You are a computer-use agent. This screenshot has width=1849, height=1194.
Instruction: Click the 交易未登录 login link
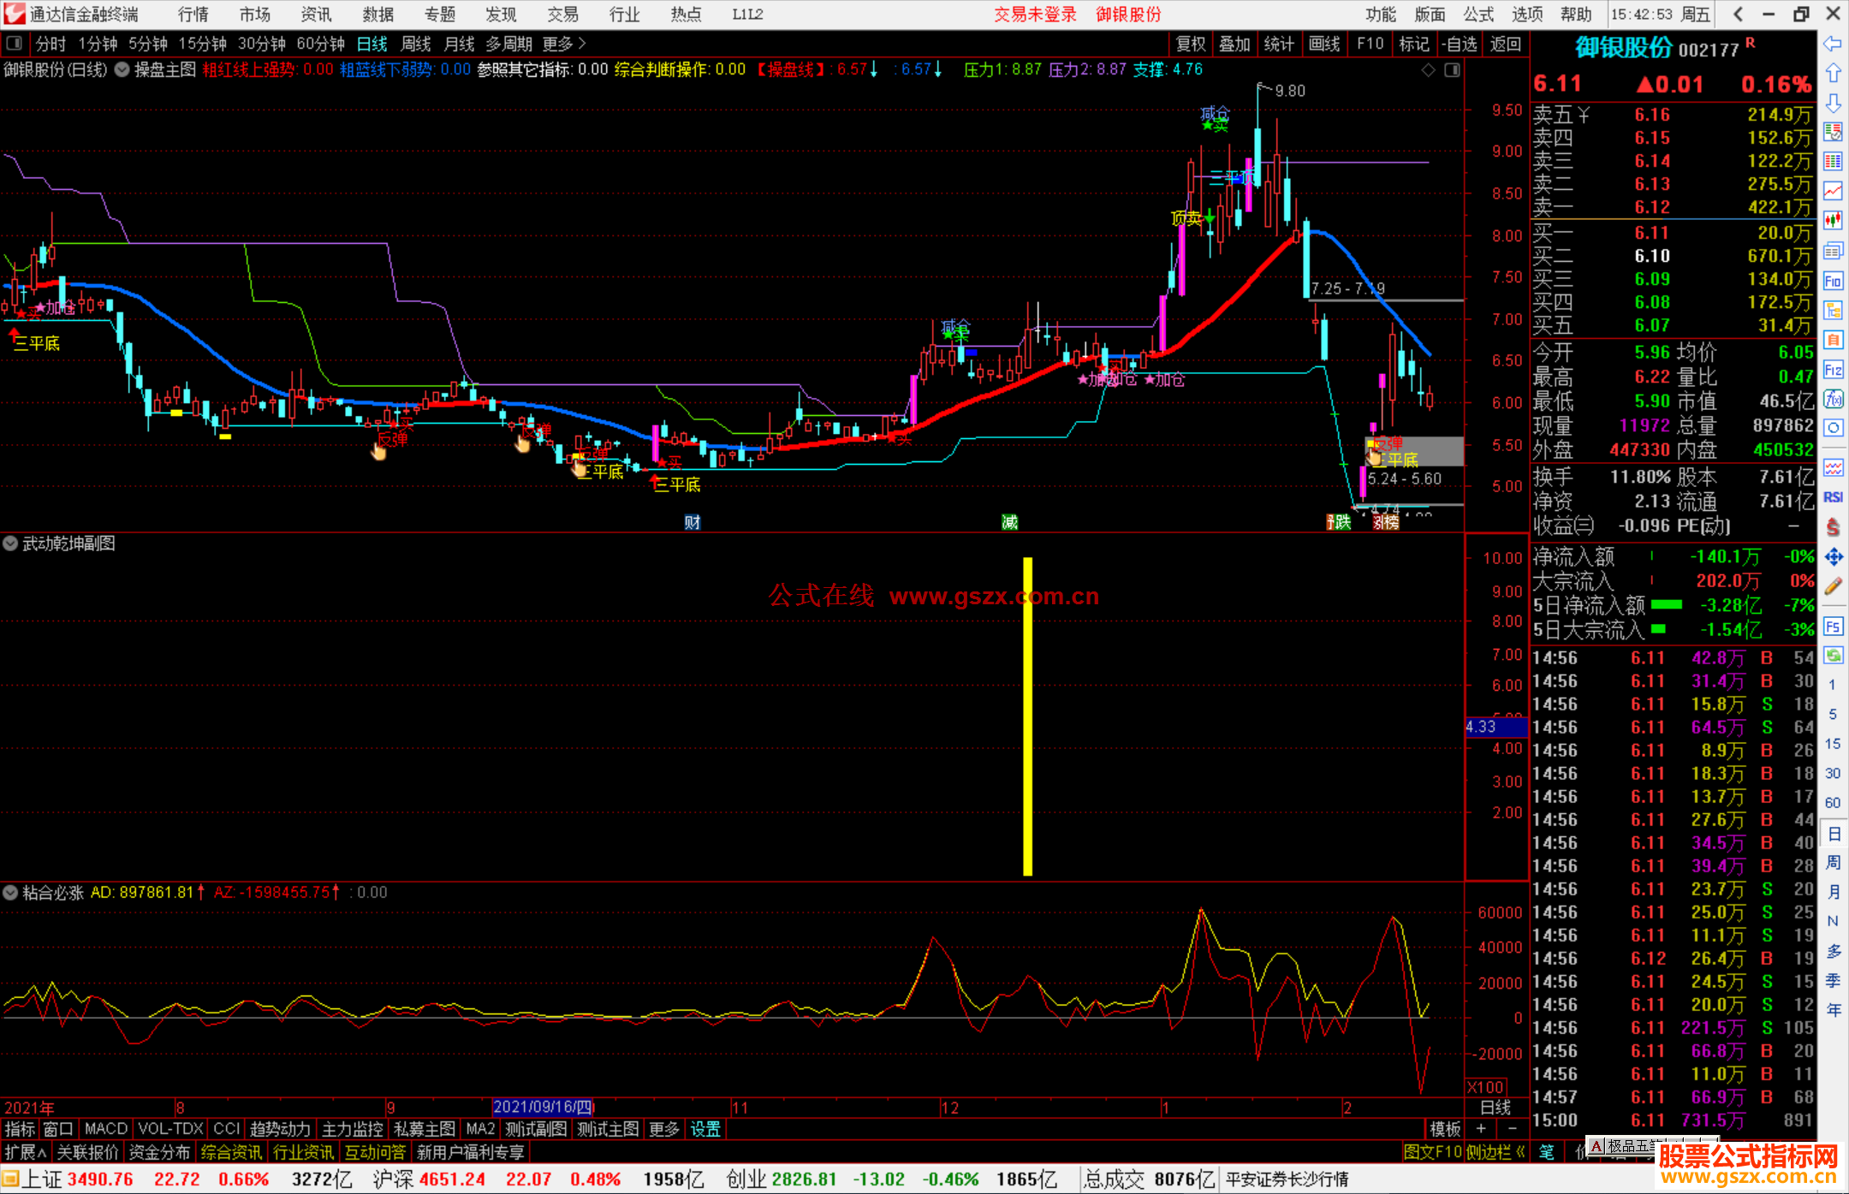[1035, 14]
